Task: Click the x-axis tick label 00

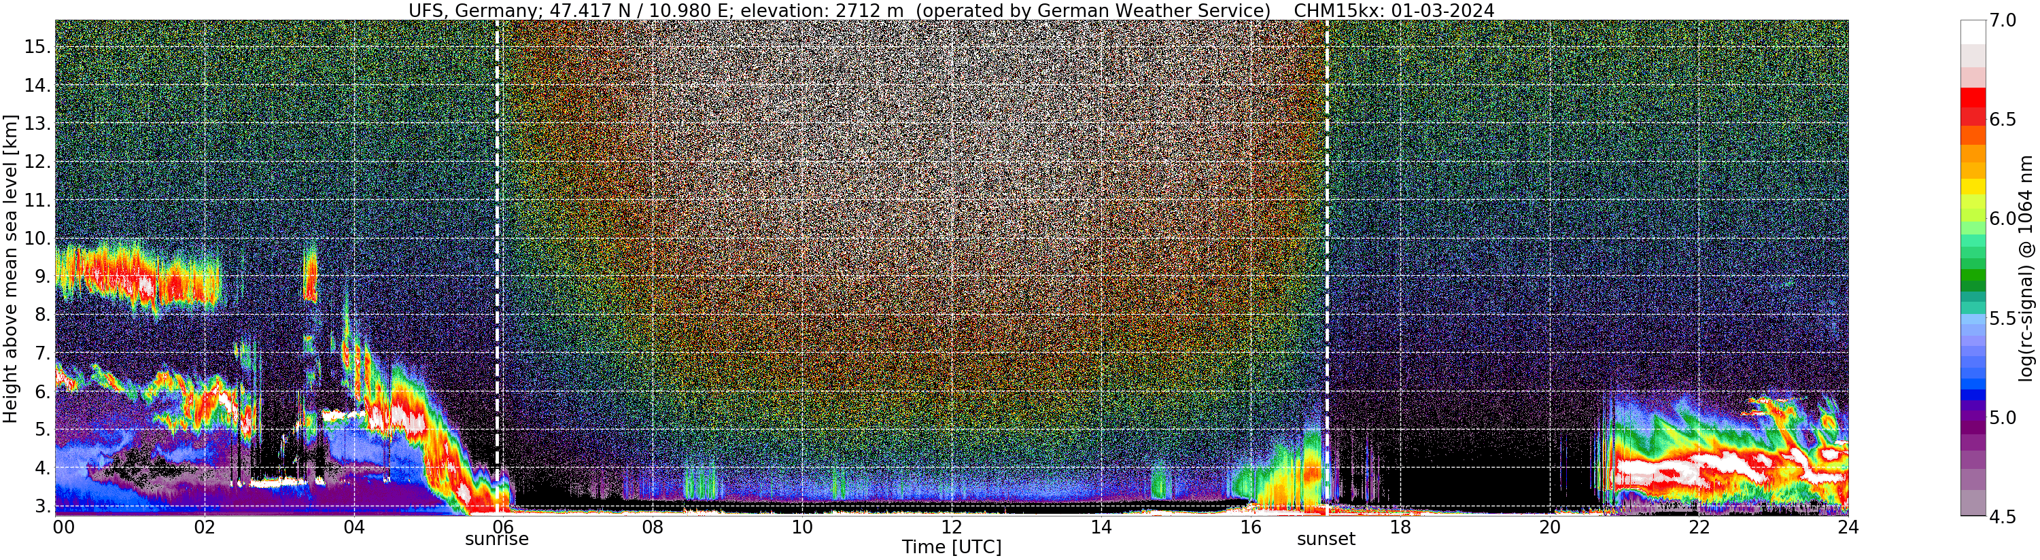Action: (63, 527)
